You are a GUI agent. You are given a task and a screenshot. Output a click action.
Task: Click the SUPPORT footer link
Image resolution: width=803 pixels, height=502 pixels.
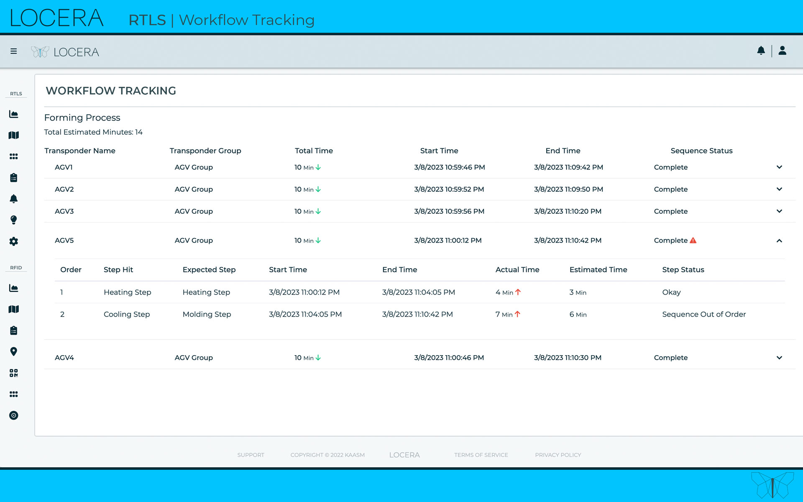pos(251,455)
